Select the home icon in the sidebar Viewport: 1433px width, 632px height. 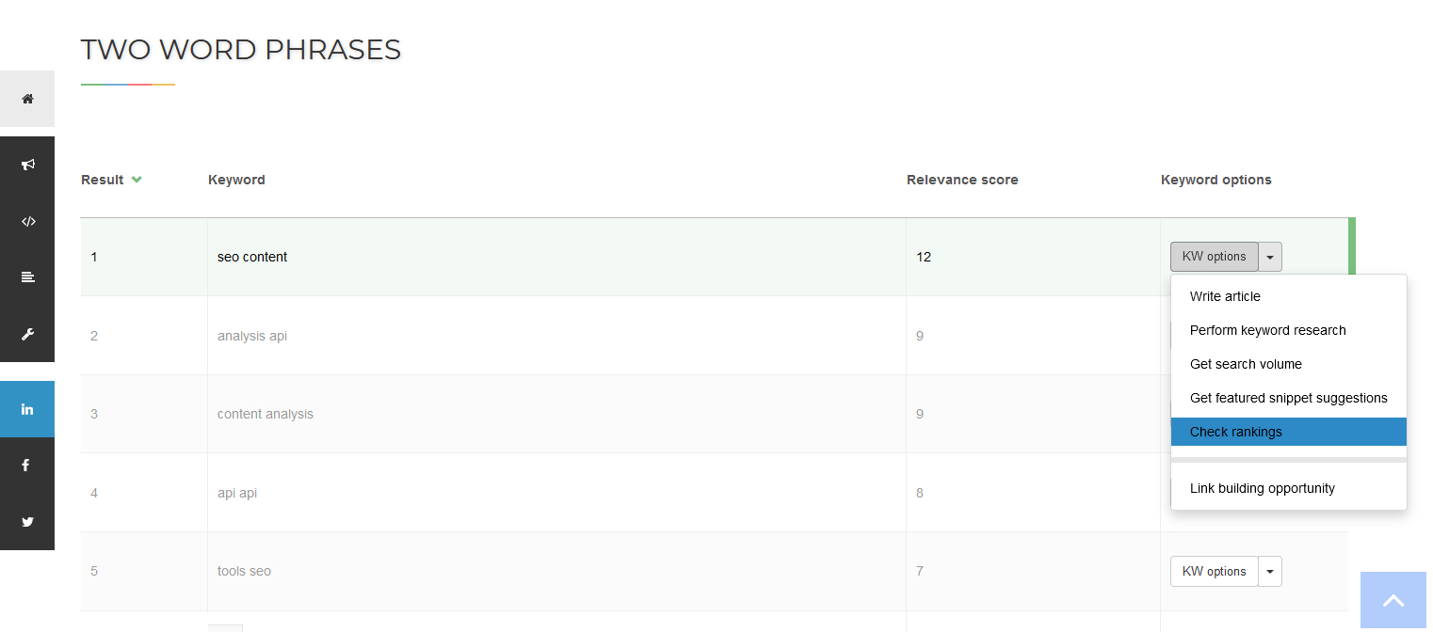26,98
